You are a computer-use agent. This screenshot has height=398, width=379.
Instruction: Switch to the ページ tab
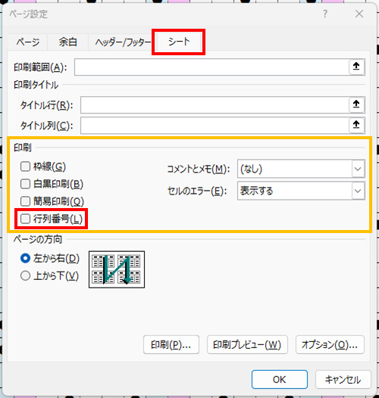(28, 42)
